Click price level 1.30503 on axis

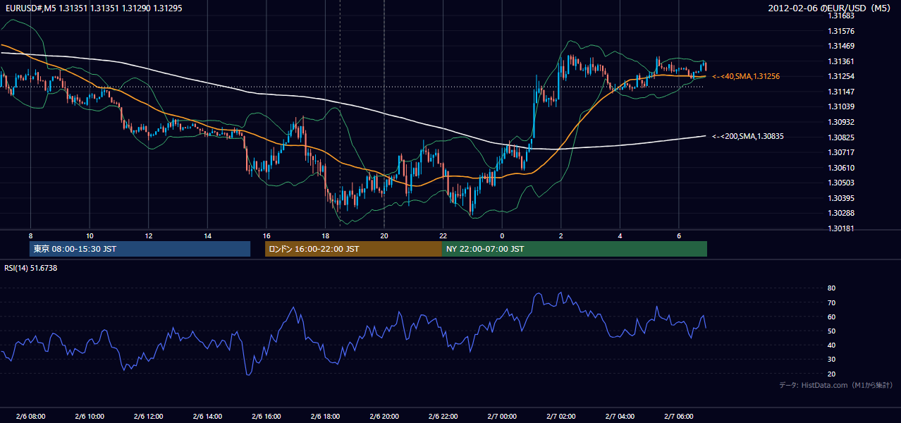coord(842,183)
